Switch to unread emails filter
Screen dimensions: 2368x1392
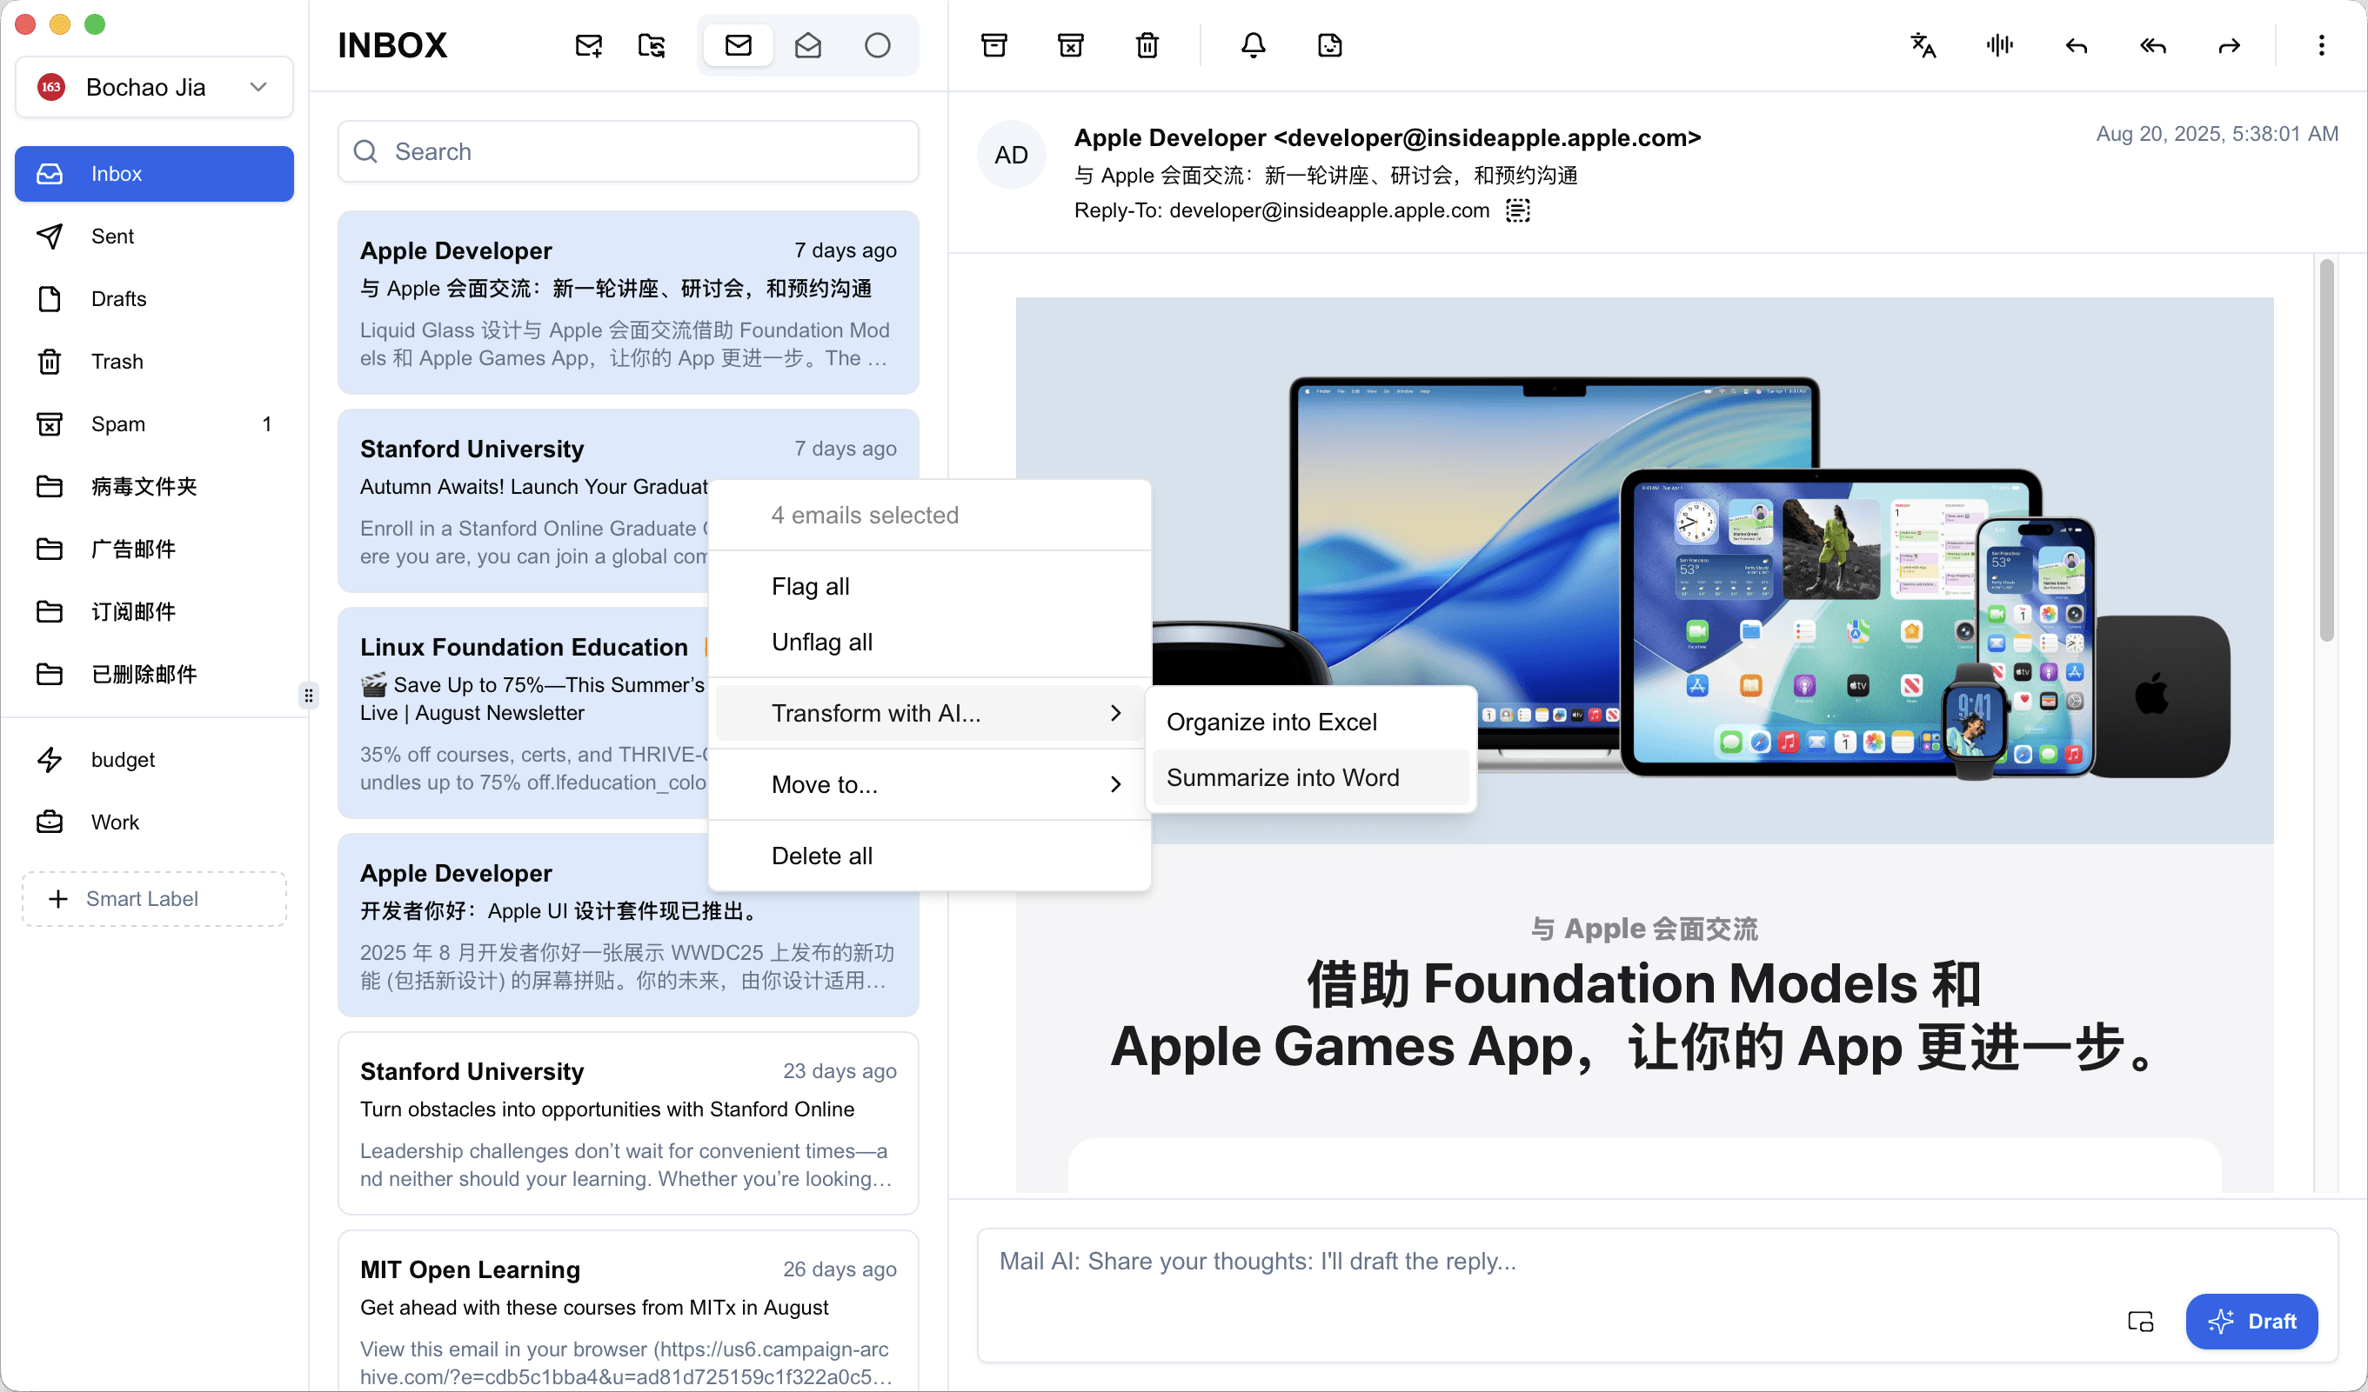pyautogui.click(x=738, y=44)
